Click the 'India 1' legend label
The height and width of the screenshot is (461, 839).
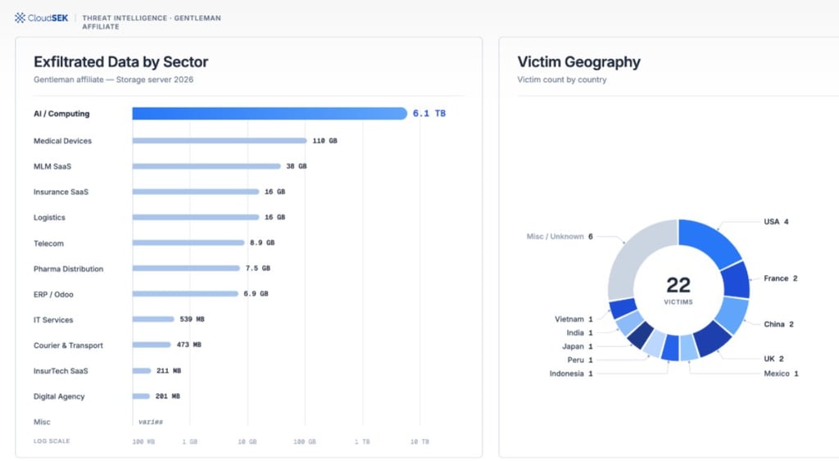pyautogui.click(x=580, y=332)
